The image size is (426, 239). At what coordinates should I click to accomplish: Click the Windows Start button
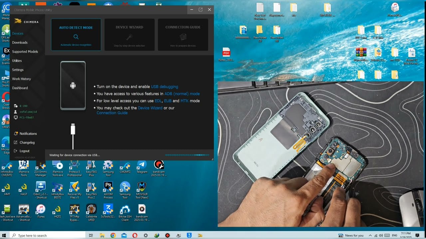4,235
